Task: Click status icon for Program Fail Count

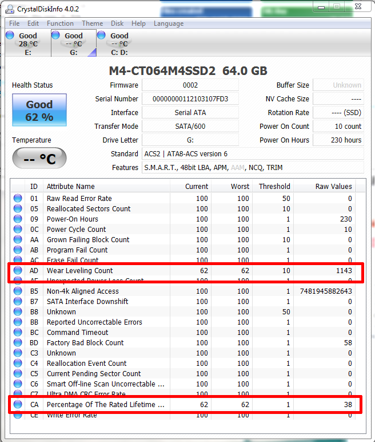Action: point(18,250)
